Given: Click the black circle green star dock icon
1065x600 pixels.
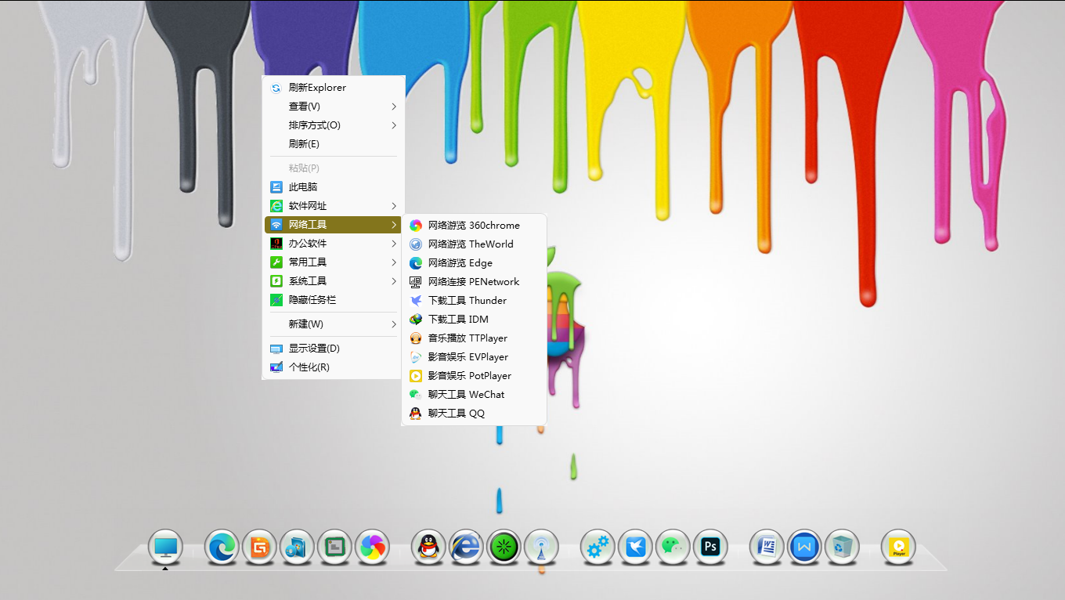Looking at the screenshot, I should pos(504,547).
